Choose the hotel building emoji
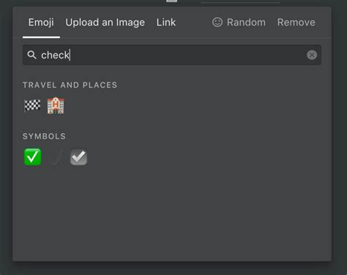The image size is (347, 275). coord(56,105)
